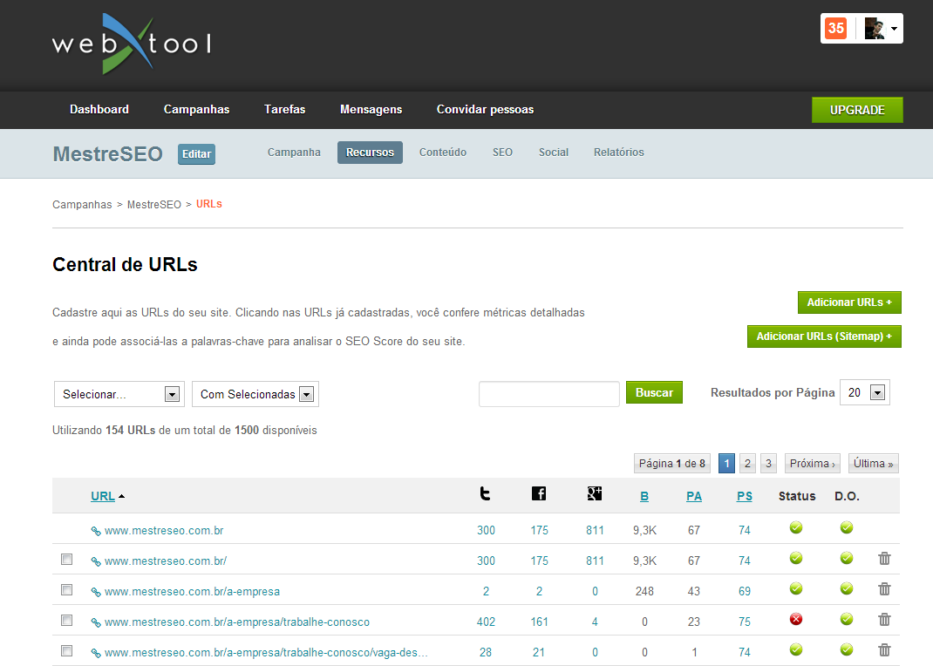Click the Google Plus column header icon
Screen dimensions: 933x666
pos(595,494)
